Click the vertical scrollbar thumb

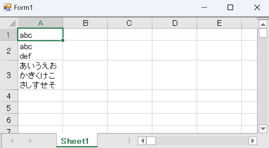[263, 33]
